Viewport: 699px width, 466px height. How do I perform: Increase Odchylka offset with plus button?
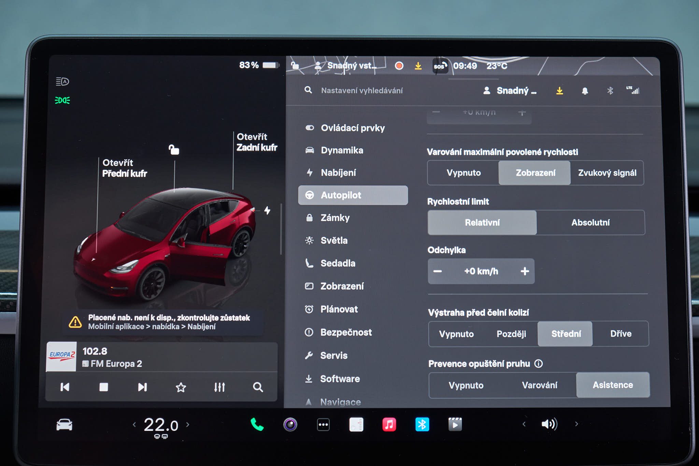pyautogui.click(x=525, y=271)
